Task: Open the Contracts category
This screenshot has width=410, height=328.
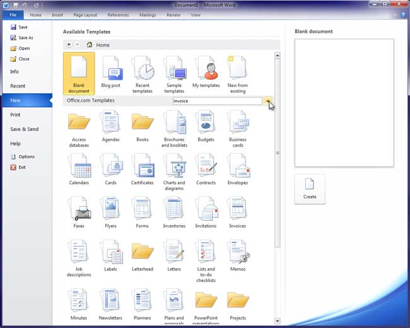Action: (206, 170)
